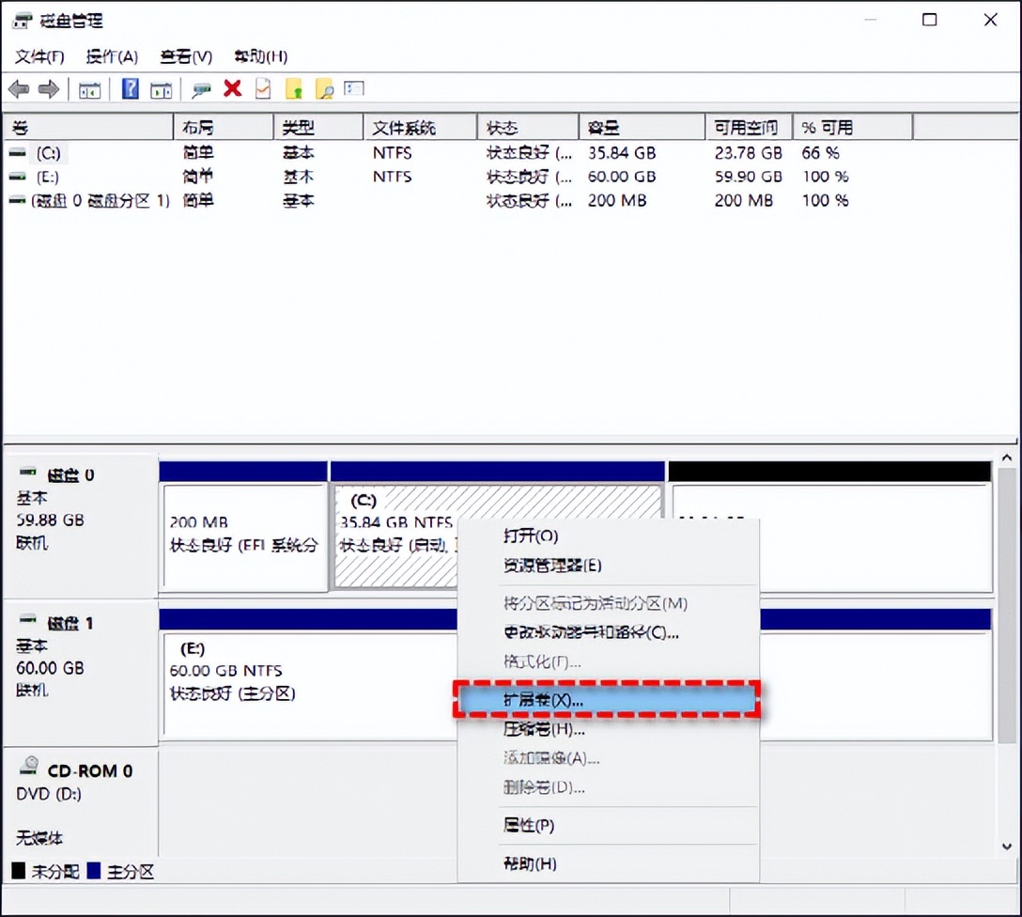
Task: Select the red X delete volume icon
Action: (232, 88)
